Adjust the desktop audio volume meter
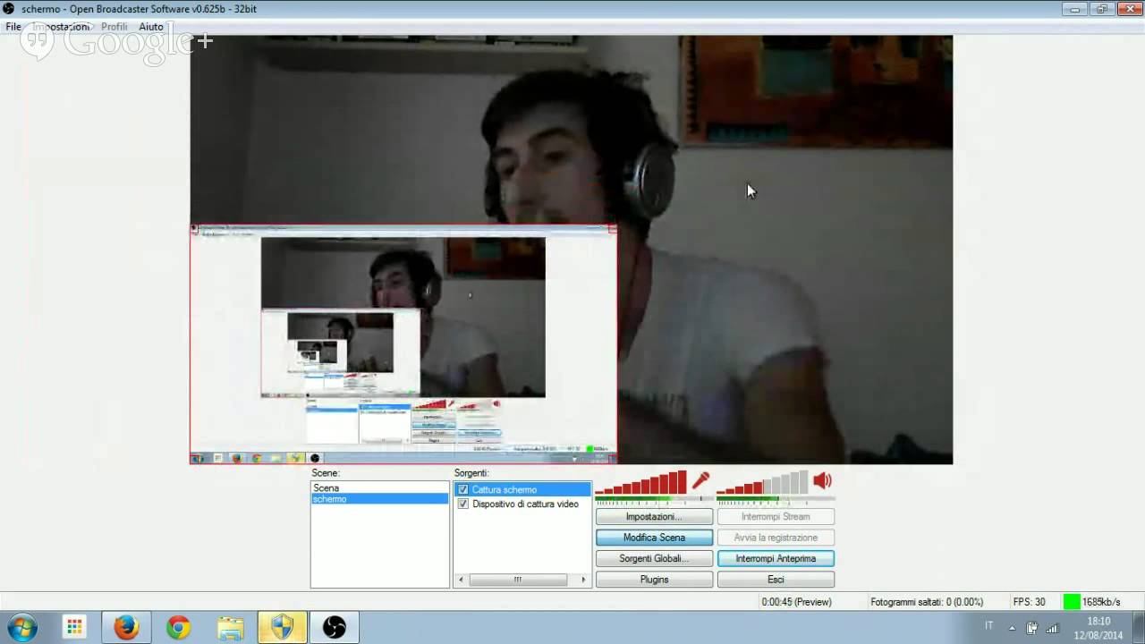The image size is (1145, 644). [762, 483]
